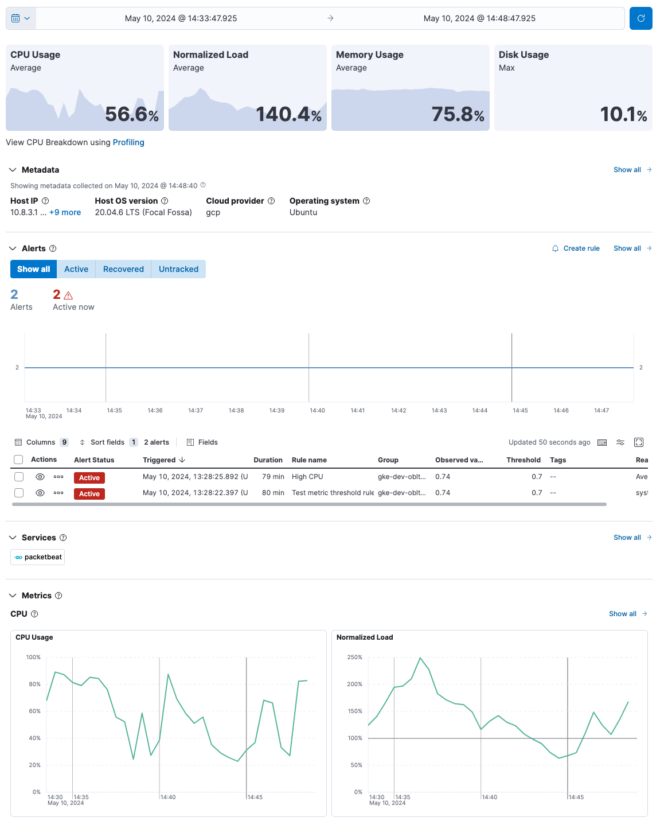664x825 pixels.
Task: Open alerts table display settings icon
Action: [620, 442]
